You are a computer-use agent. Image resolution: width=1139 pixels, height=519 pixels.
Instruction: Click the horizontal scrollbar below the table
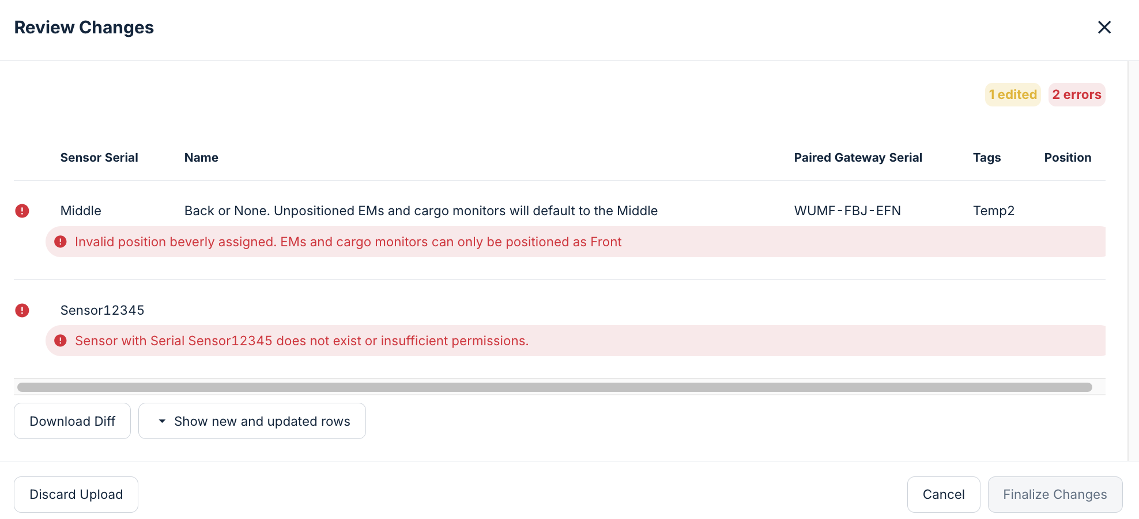tap(553, 387)
